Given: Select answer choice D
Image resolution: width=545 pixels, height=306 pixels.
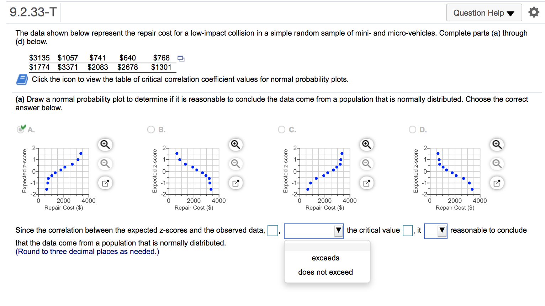Looking at the screenshot, I should [412, 129].
